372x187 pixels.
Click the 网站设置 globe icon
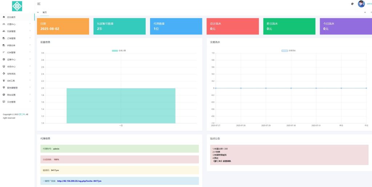(4, 95)
